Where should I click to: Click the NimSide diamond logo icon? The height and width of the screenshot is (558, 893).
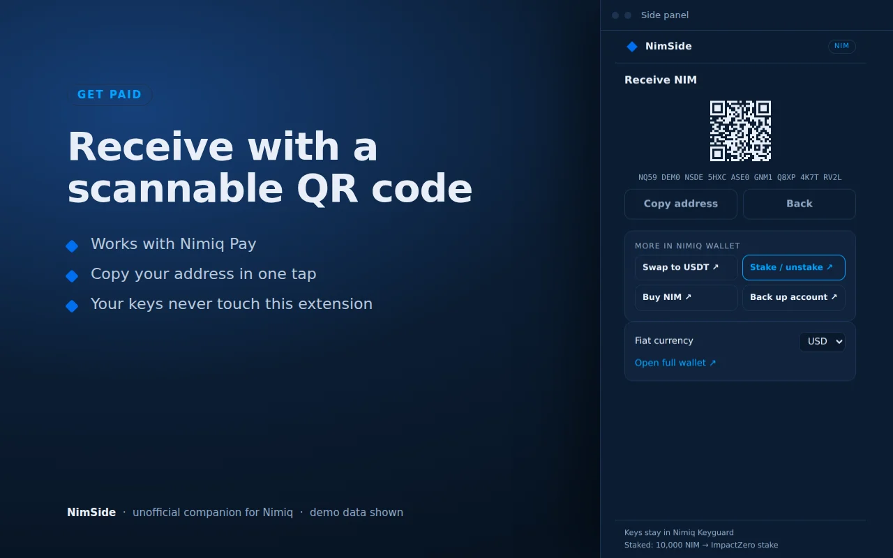632,47
